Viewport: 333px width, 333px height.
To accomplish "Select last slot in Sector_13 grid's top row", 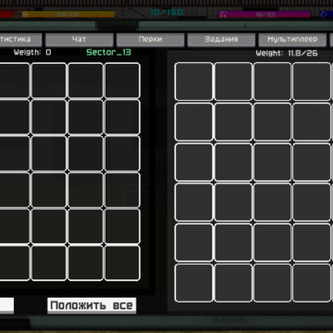I will [122, 80].
